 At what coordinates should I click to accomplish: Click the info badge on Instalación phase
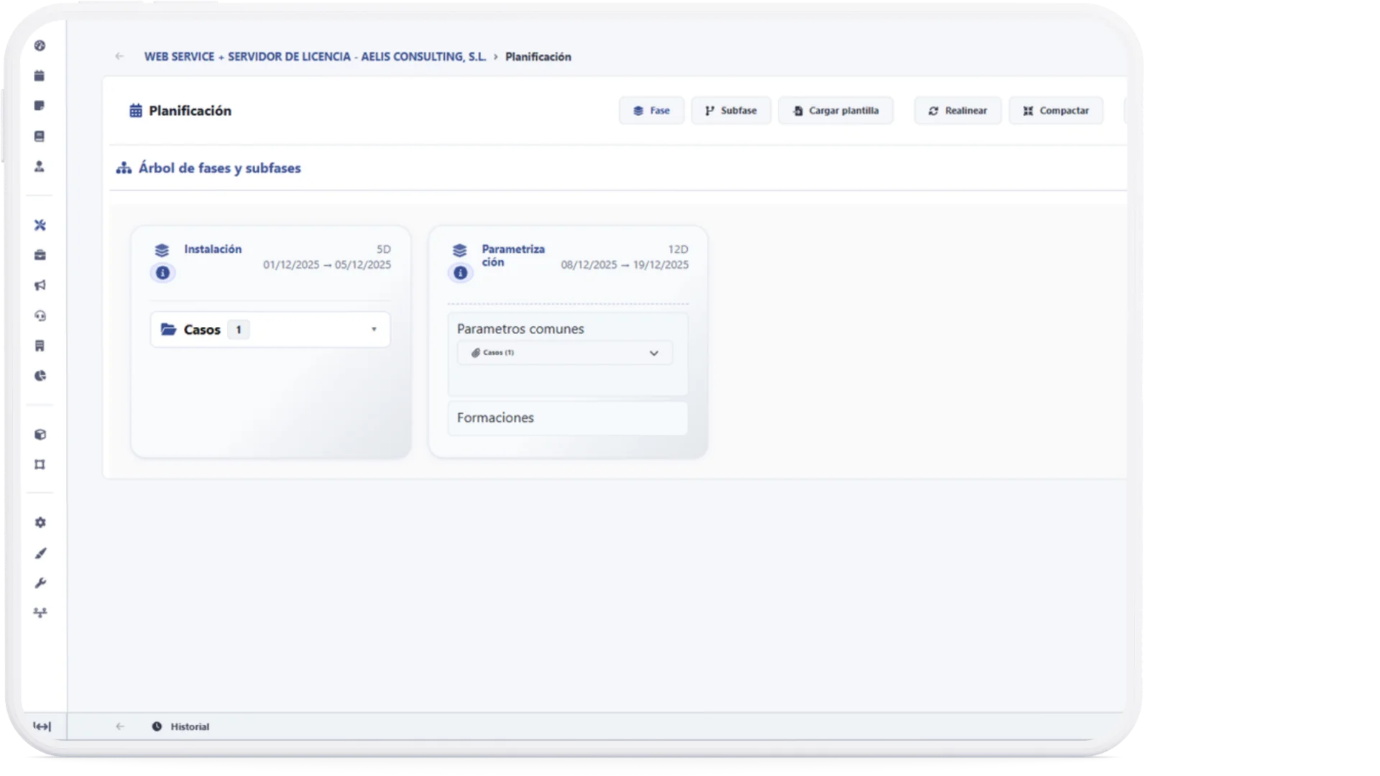click(x=162, y=273)
